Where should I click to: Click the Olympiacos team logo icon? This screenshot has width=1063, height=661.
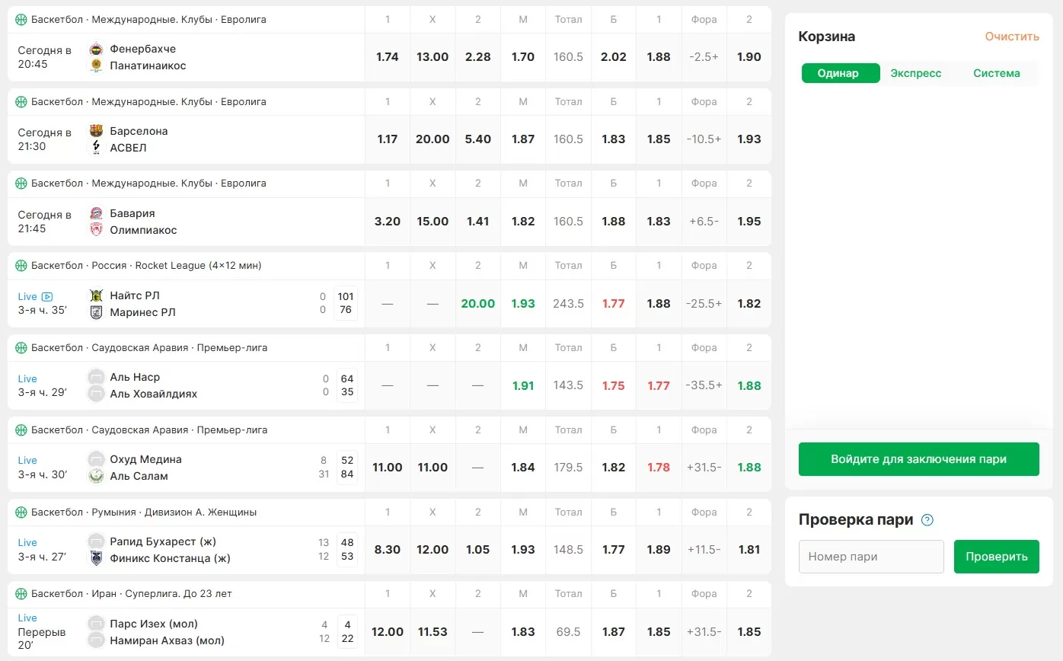(96, 230)
